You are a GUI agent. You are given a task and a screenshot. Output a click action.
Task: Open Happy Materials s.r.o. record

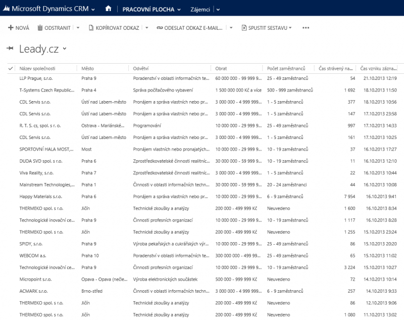click(x=41, y=197)
